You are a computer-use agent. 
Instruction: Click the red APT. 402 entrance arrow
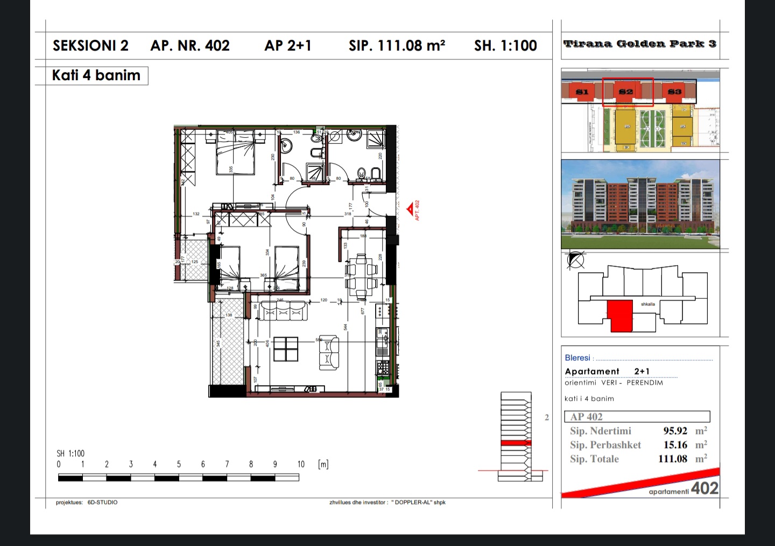[x=410, y=209]
